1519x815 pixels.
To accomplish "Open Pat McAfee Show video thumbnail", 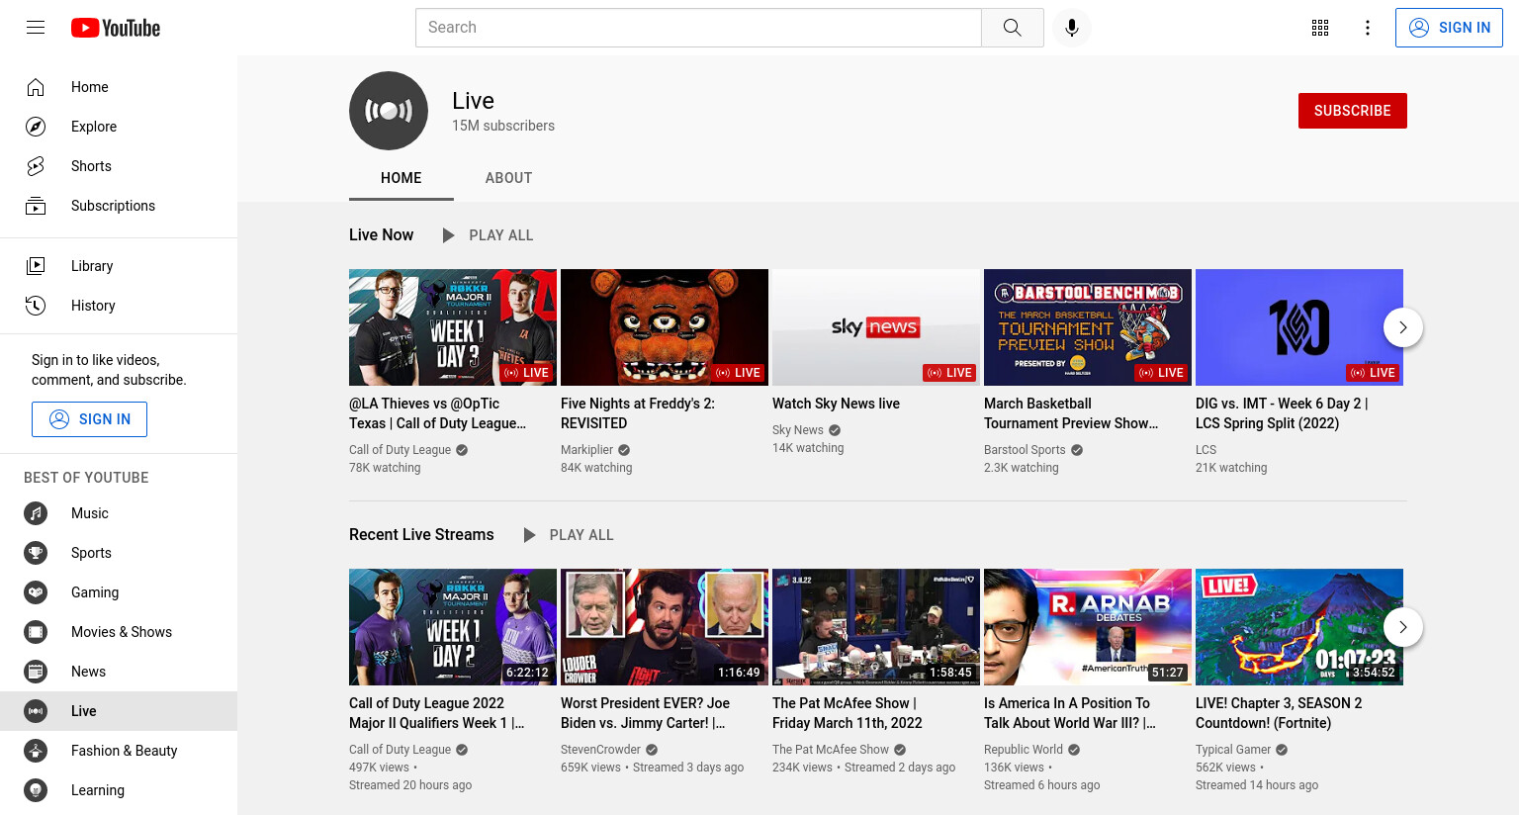I will (876, 627).
